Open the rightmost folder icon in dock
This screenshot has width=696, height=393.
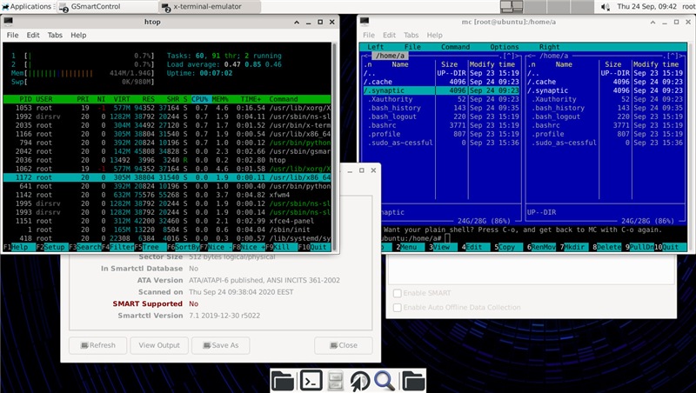pyautogui.click(x=412, y=380)
